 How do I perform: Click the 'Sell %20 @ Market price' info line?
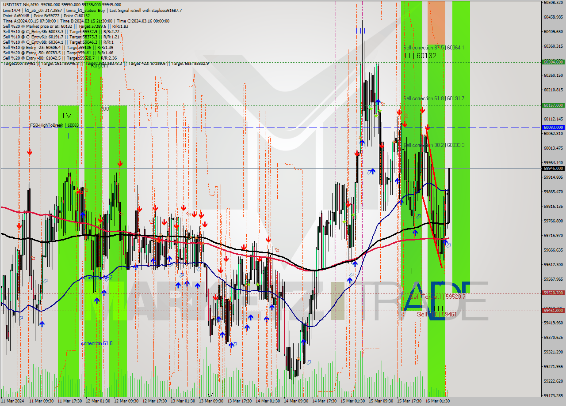click(65, 26)
